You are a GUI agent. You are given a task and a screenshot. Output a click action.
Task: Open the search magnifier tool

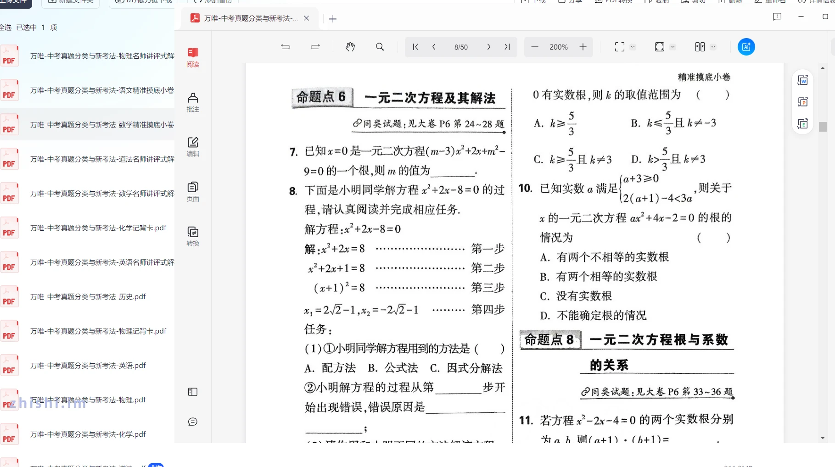point(380,47)
